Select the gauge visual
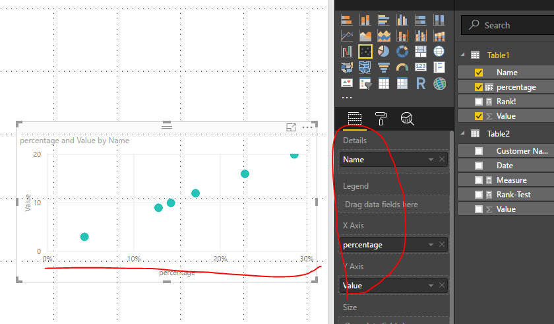 [x=402, y=67]
